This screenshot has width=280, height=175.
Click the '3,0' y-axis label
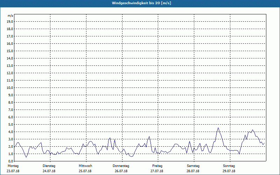pyautogui.click(x=10, y=139)
